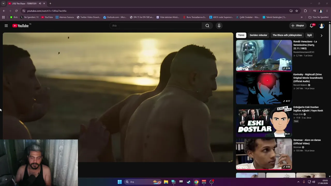This screenshot has height=186, width=331.
Task: Expand the tab search dropdown
Action: (3, 3)
